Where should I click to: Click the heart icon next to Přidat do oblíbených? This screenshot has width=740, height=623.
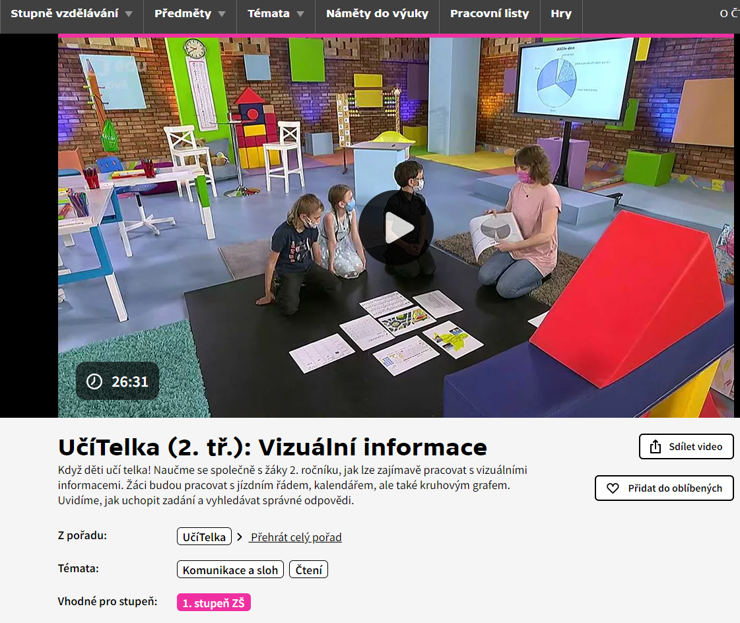click(x=612, y=488)
